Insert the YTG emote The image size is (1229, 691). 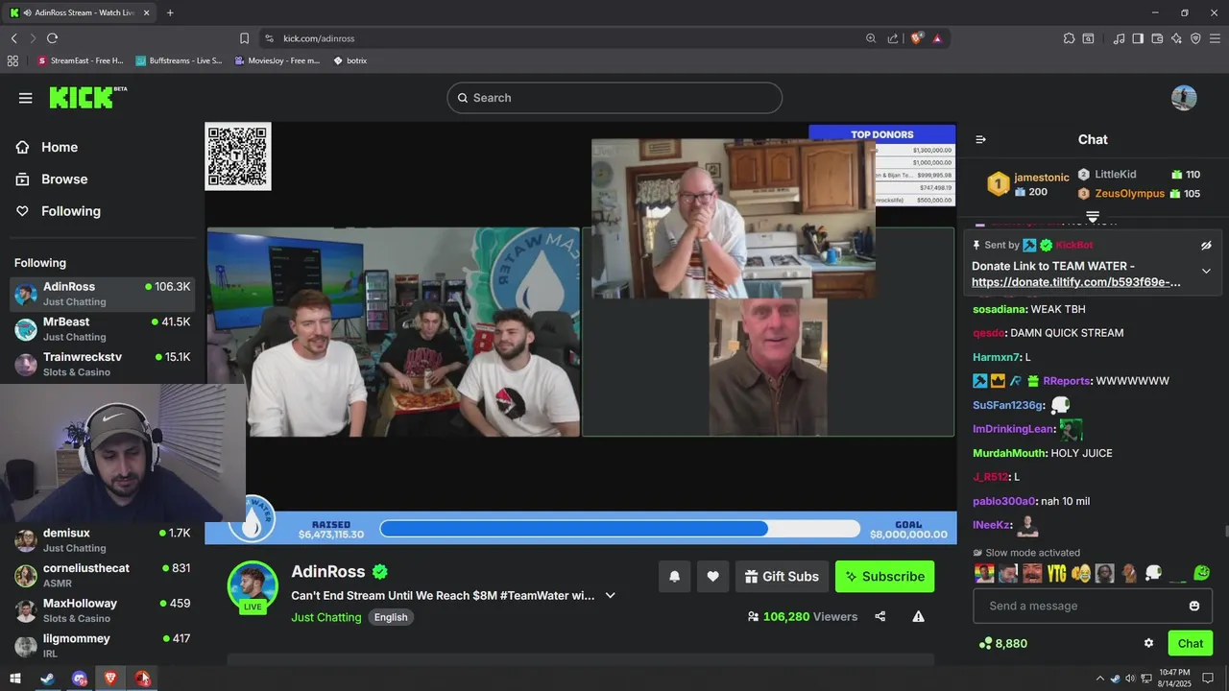1056,574
